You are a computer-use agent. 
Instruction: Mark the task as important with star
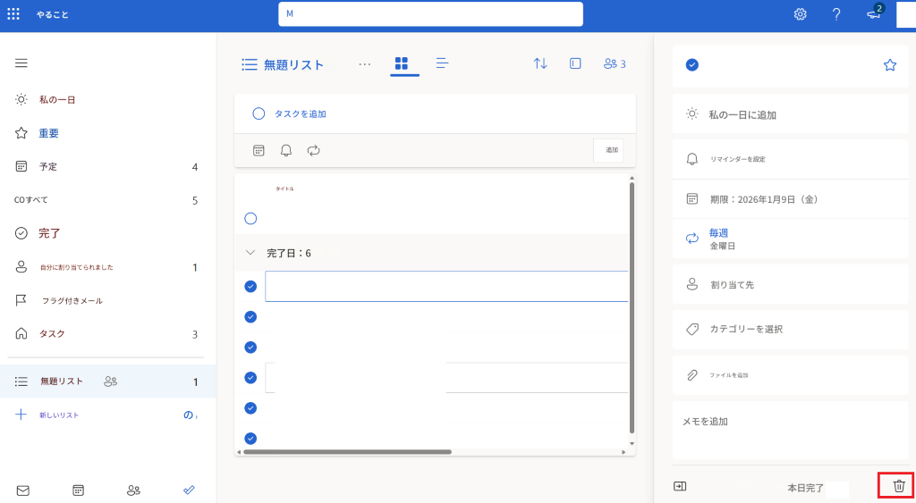click(890, 64)
